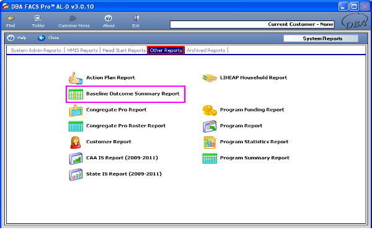Click the Customer Report person icon
372x248 pixels.
pyautogui.click(x=75, y=142)
